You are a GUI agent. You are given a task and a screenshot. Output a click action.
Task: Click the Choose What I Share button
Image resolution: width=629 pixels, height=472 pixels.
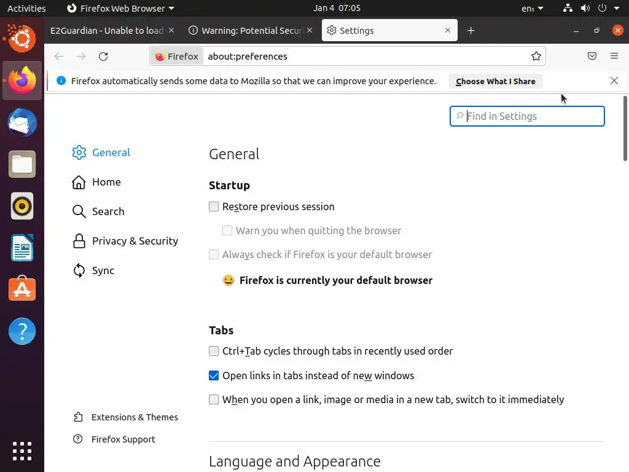495,81
